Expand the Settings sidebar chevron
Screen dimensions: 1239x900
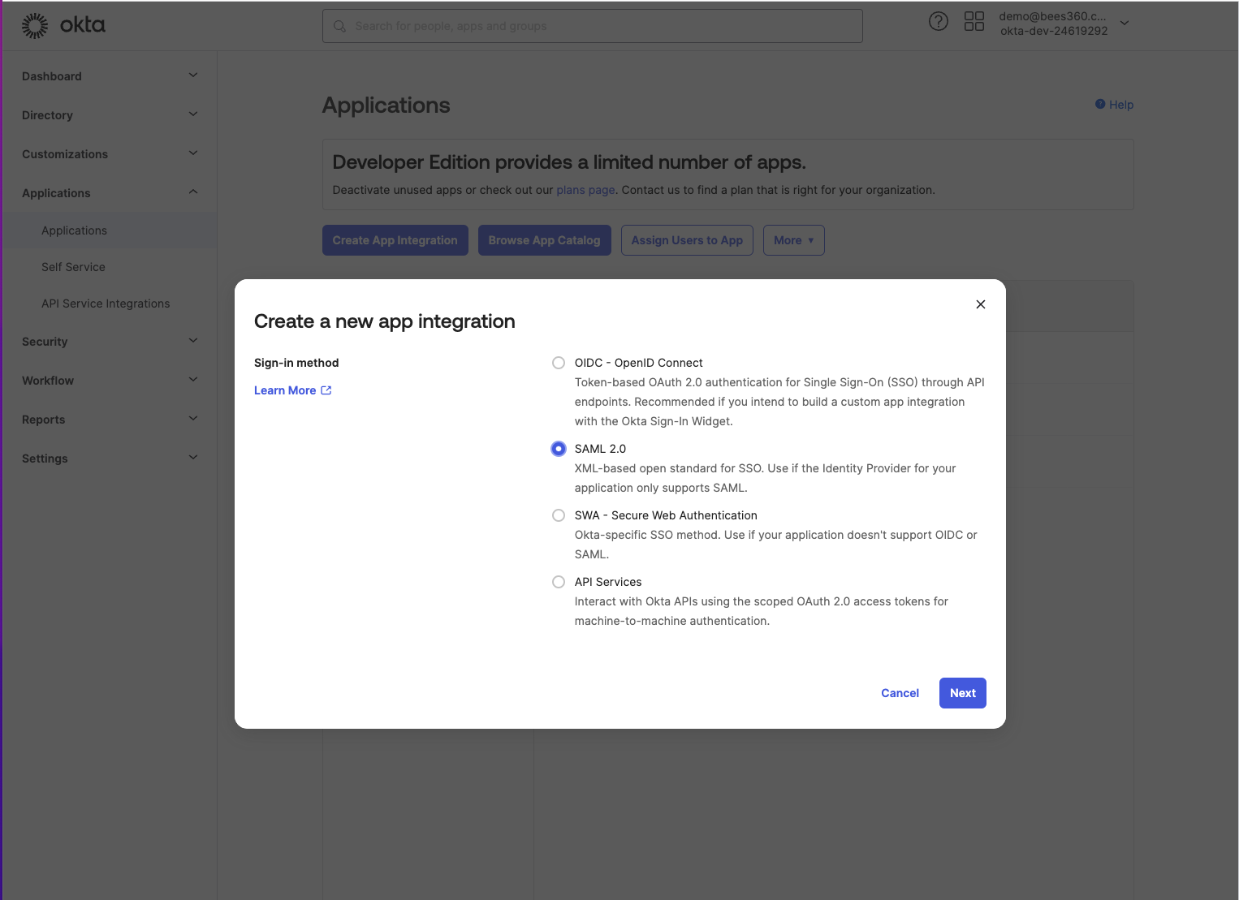pos(193,458)
